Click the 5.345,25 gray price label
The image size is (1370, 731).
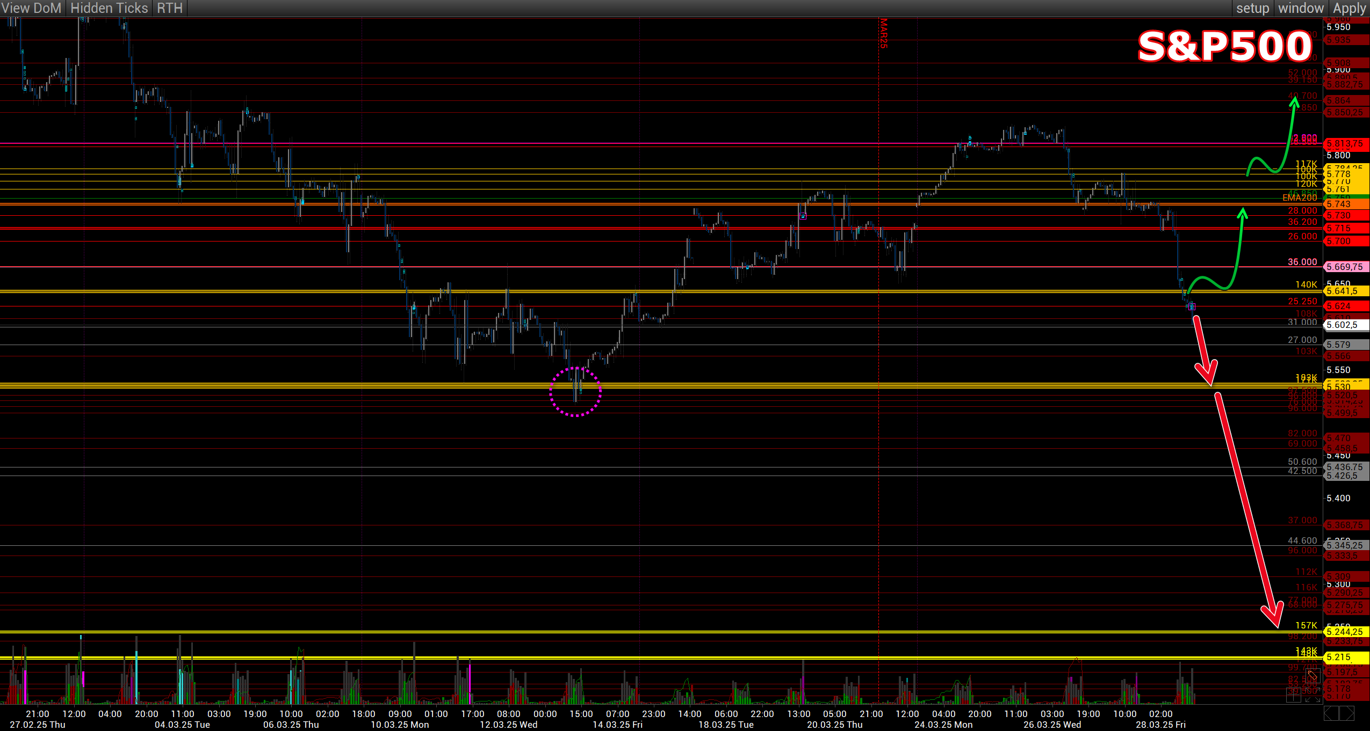tap(1346, 545)
